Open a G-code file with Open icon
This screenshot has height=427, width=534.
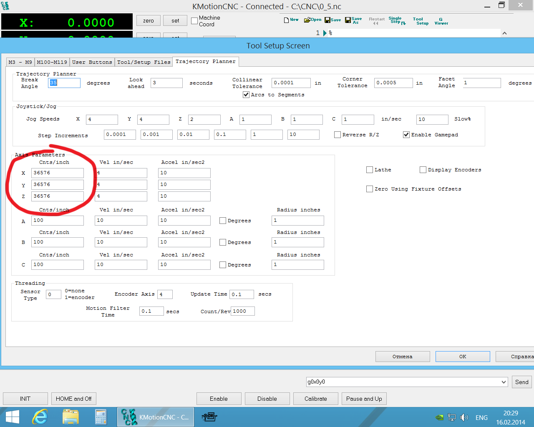point(312,20)
